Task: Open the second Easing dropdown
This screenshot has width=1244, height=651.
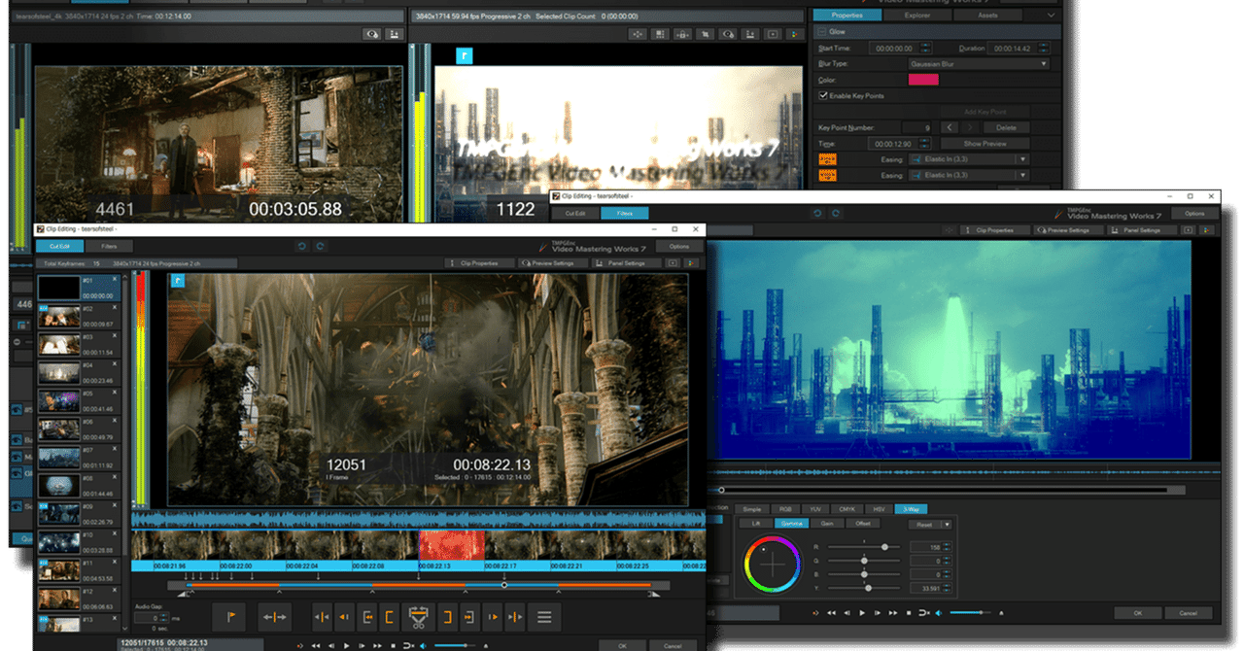Action: point(968,176)
